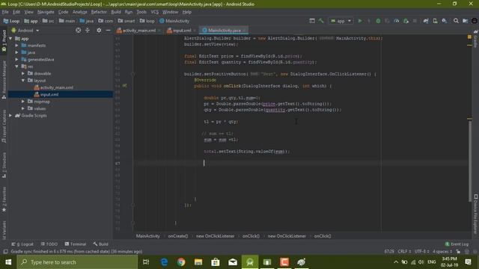The height and width of the screenshot is (269, 479).
Task: Click CRLF line separator in status bar
Action: pyautogui.click(x=404, y=252)
